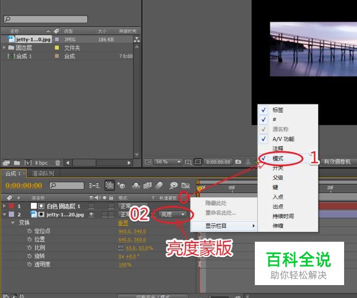
Task: Toggle stopwatch for 旋转 property
Action: point(29,256)
